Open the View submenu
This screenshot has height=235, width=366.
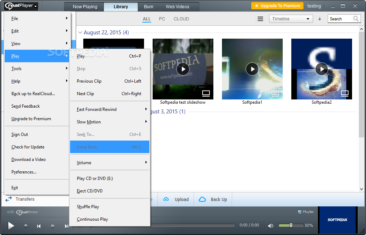tap(37, 44)
